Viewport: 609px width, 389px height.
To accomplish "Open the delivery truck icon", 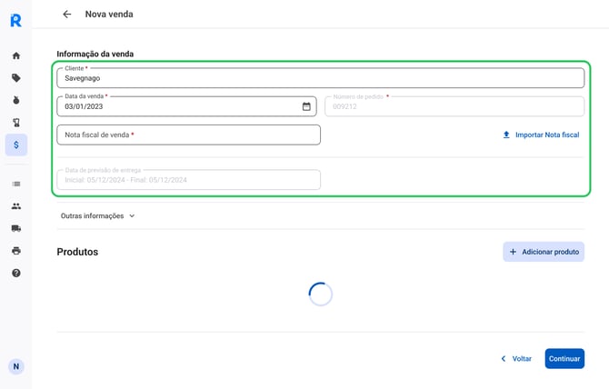I will [16, 228].
